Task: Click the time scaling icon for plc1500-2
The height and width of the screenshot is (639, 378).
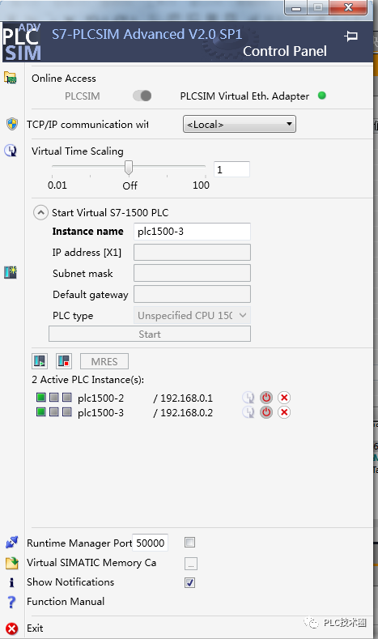Action: click(248, 398)
